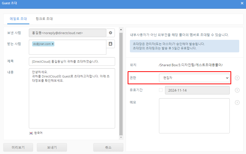Open address book icon beside recipients
The height and width of the screenshot is (154, 246).
[111, 44]
